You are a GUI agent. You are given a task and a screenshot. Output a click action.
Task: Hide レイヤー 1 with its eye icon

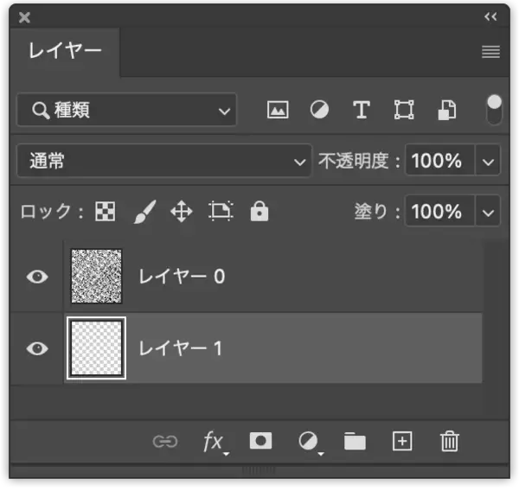37,348
